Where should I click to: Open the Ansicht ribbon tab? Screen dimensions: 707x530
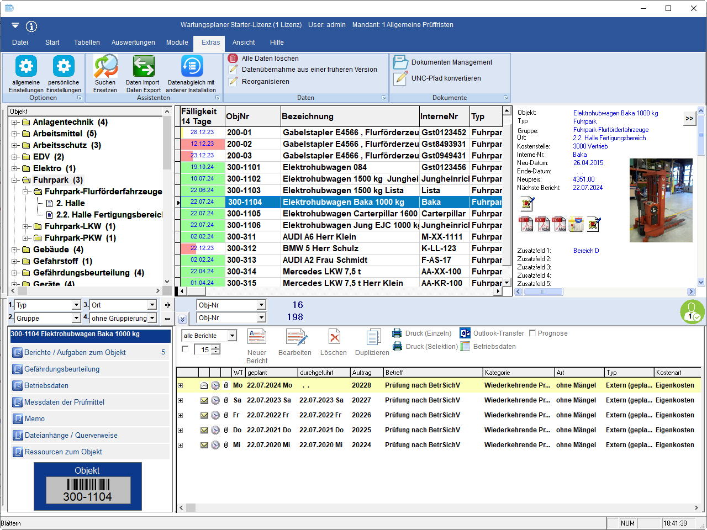coord(244,43)
